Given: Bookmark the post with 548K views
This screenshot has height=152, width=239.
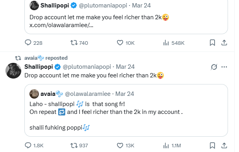Looking at the screenshot, I should [212, 43].
